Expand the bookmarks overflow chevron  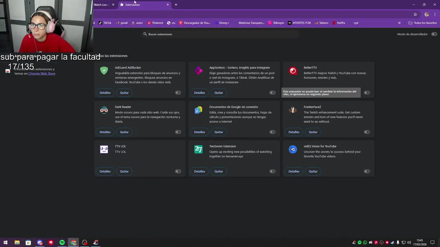399,23
